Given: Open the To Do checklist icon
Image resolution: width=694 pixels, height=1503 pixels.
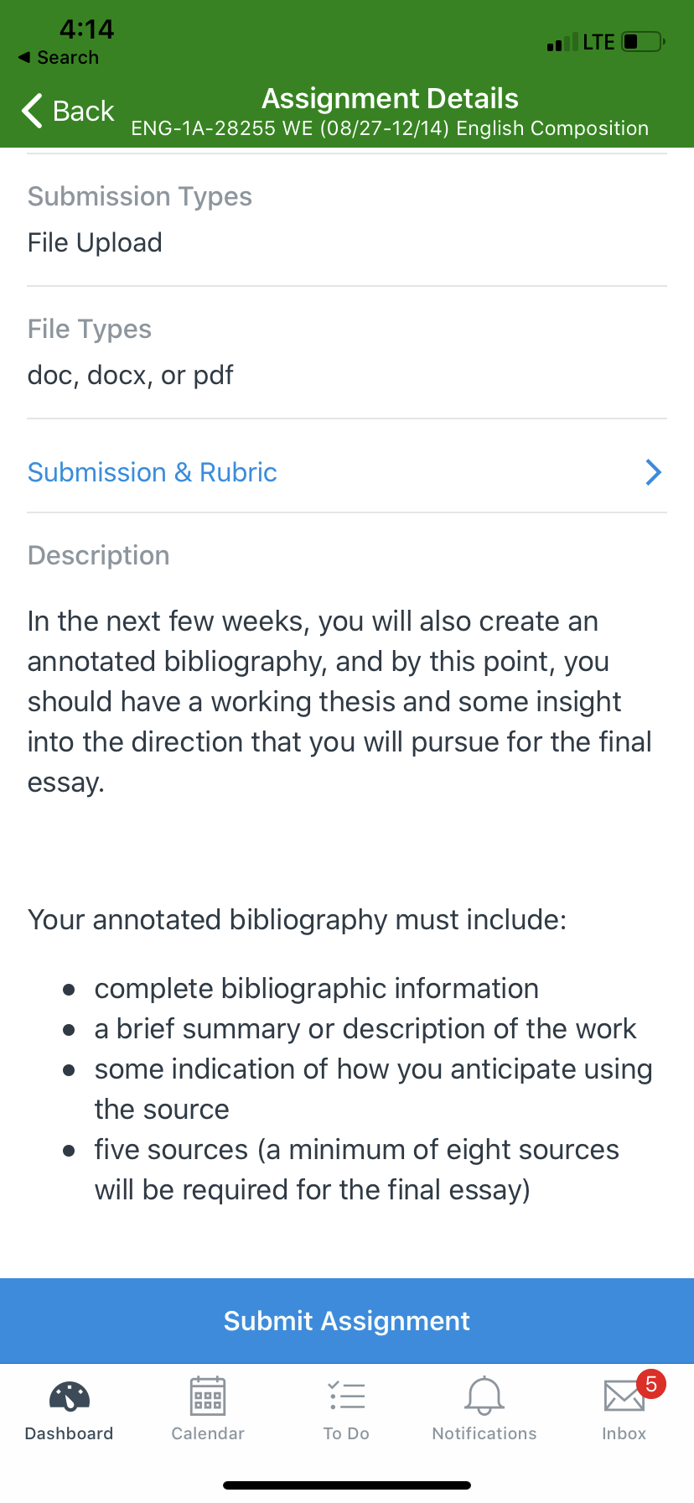Looking at the screenshot, I should [346, 1396].
